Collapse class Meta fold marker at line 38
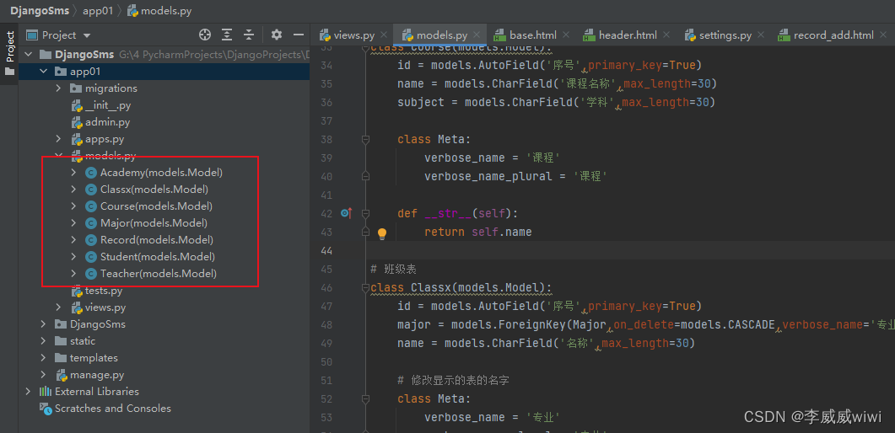 pos(365,139)
